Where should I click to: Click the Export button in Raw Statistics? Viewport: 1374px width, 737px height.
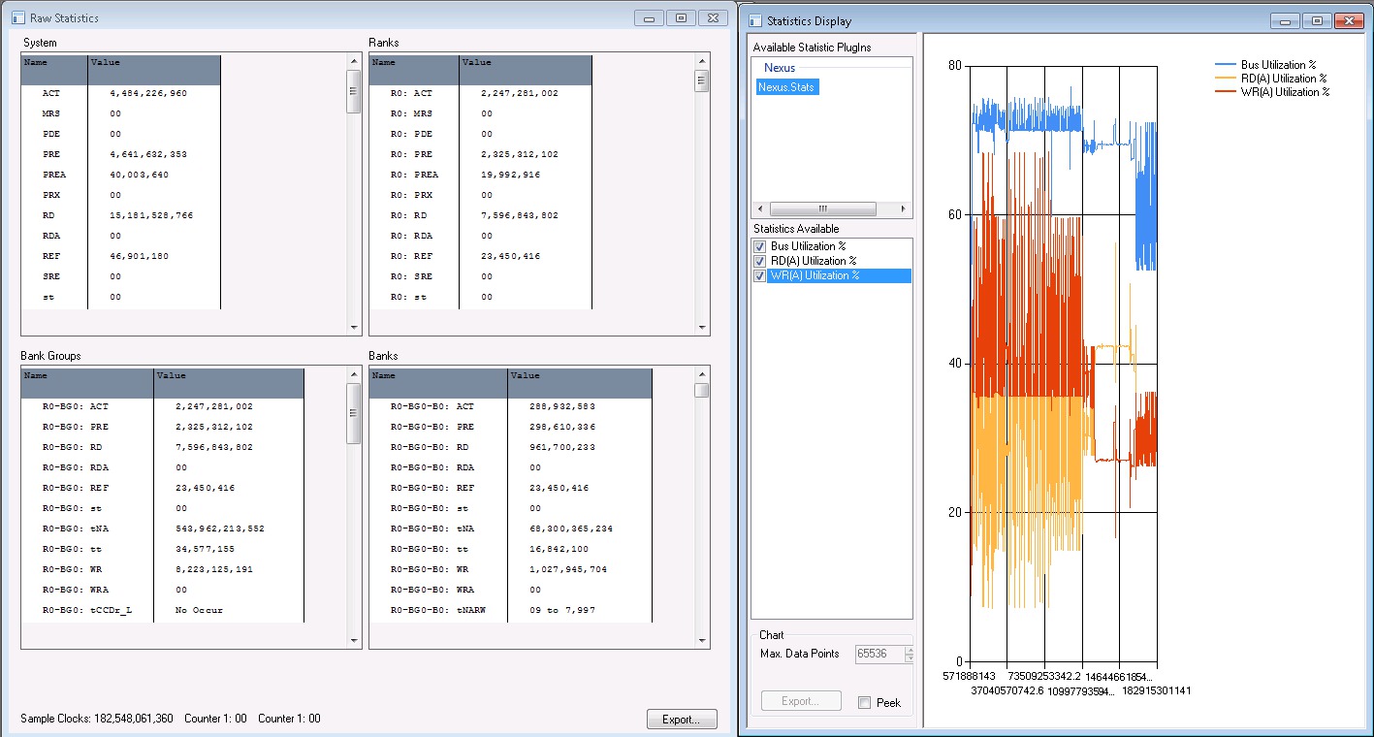click(x=682, y=720)
